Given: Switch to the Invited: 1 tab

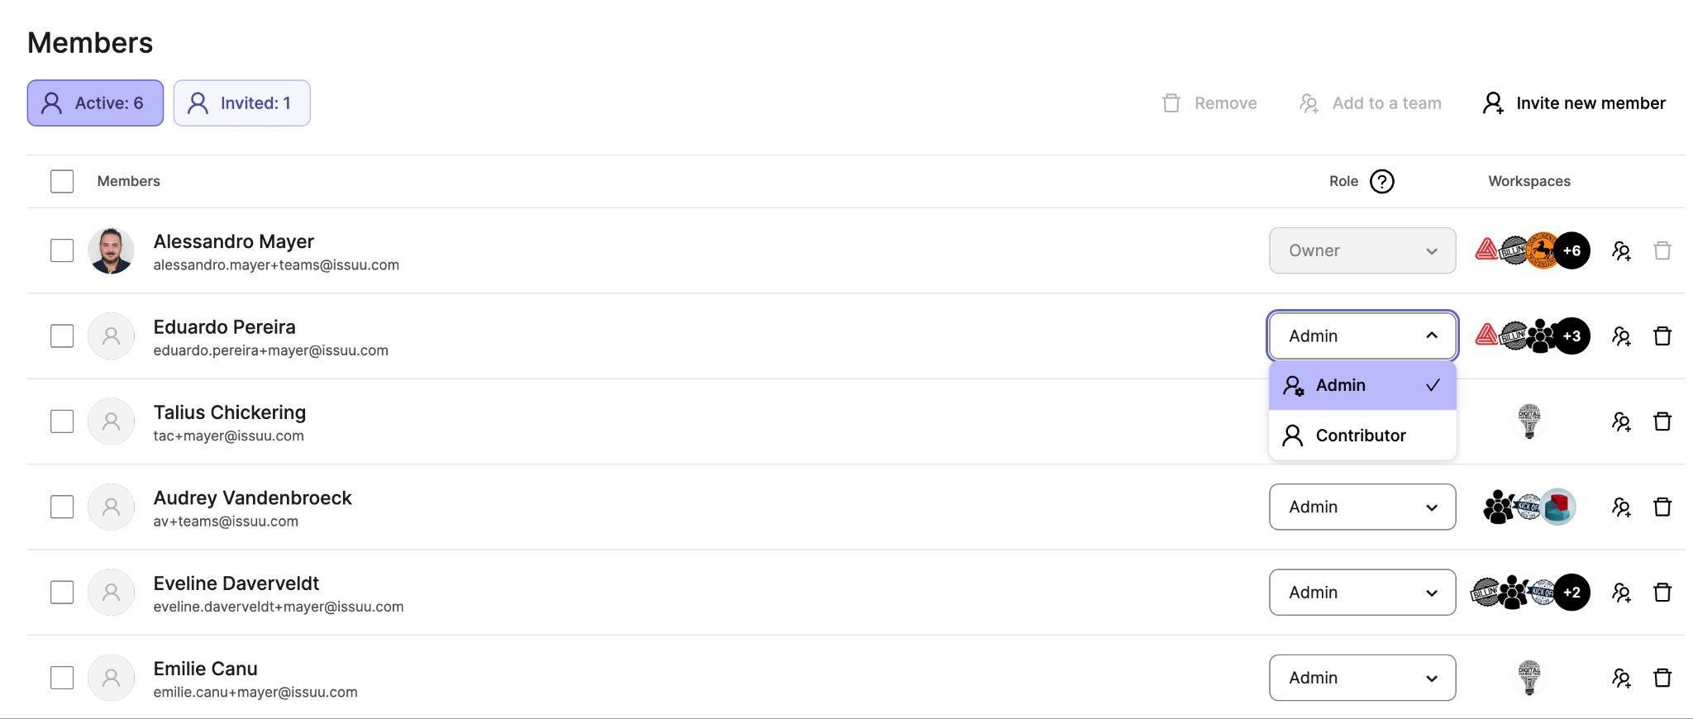Looking at the screenshot, I should tap(241, 103).
